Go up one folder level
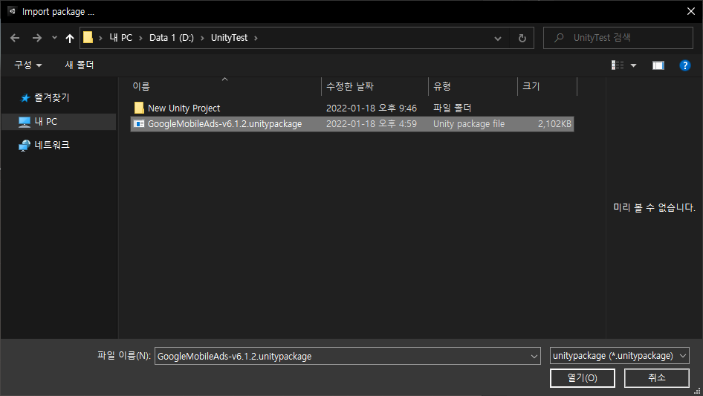 [70, 38]
